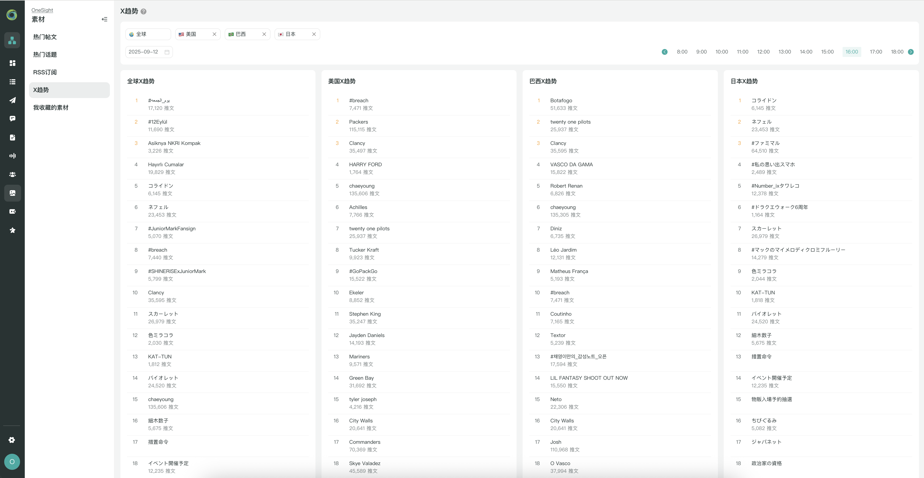The width and height of the screenshot is (924, 478).
Task: Open 我收藏的素材 menu item
Action: point(69,108)
